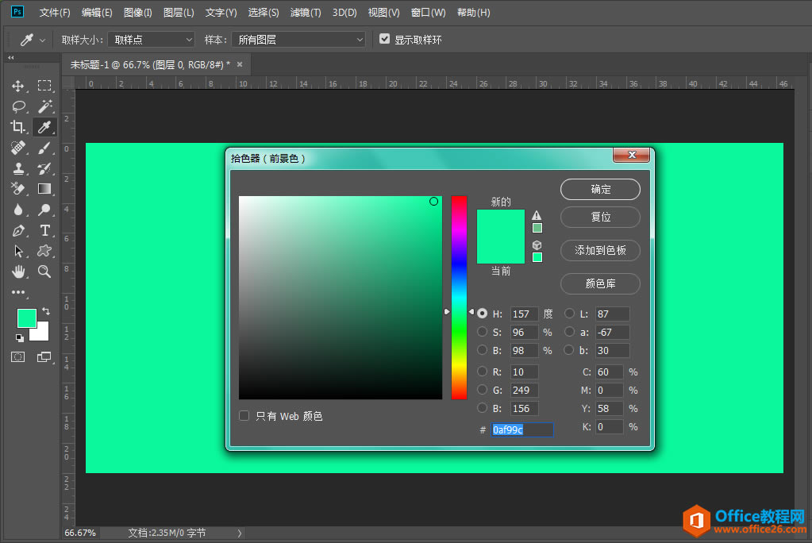Click the foreground color swatch in toolbox
Image resolution: width=812 pixels, height=543 pixels.
(26, 317)
